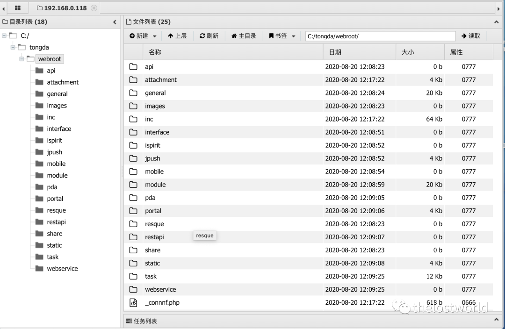Click folder icon of images row

[133, 106]
